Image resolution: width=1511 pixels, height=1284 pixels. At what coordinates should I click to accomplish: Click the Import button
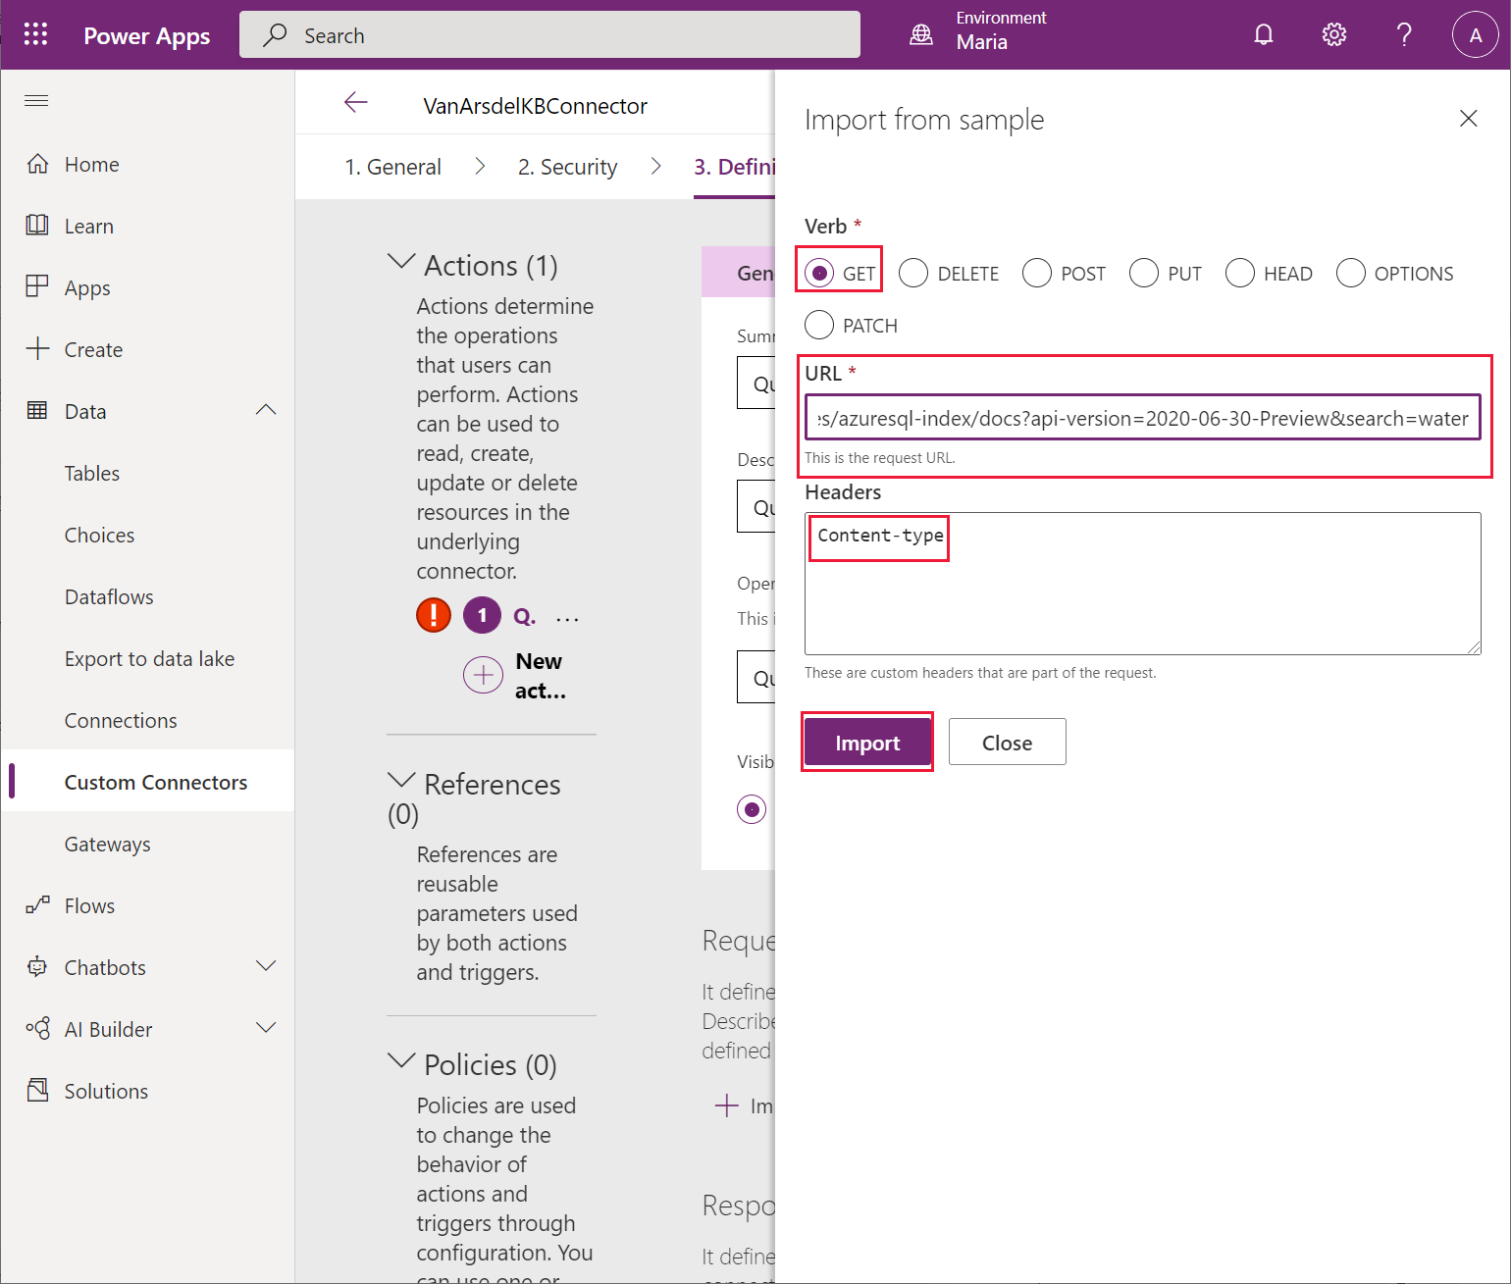(867, 743)
